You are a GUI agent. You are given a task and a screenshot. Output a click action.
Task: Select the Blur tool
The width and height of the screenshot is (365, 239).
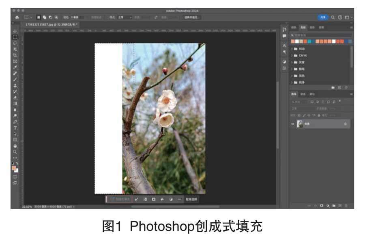coord(15,110)
